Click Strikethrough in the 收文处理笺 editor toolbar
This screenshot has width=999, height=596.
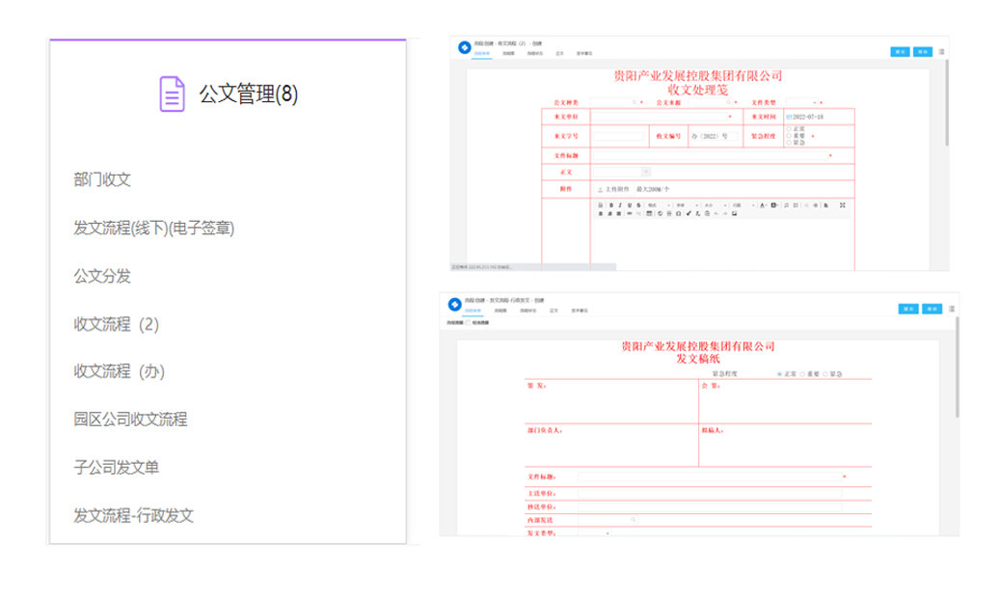638,205
